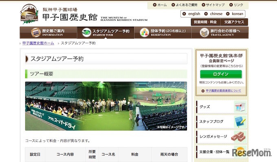Switch language to chinese
Screen dimensions: 277x162
tap(216, 14)
